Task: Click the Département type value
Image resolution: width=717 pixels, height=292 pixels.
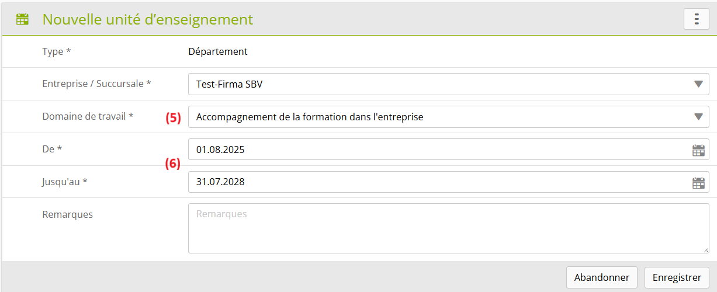Action: click(218, 51)
